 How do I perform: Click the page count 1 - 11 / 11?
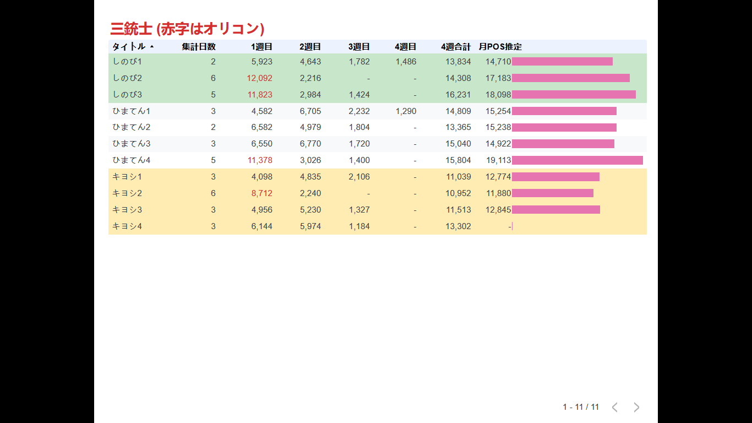coord(581,407)
